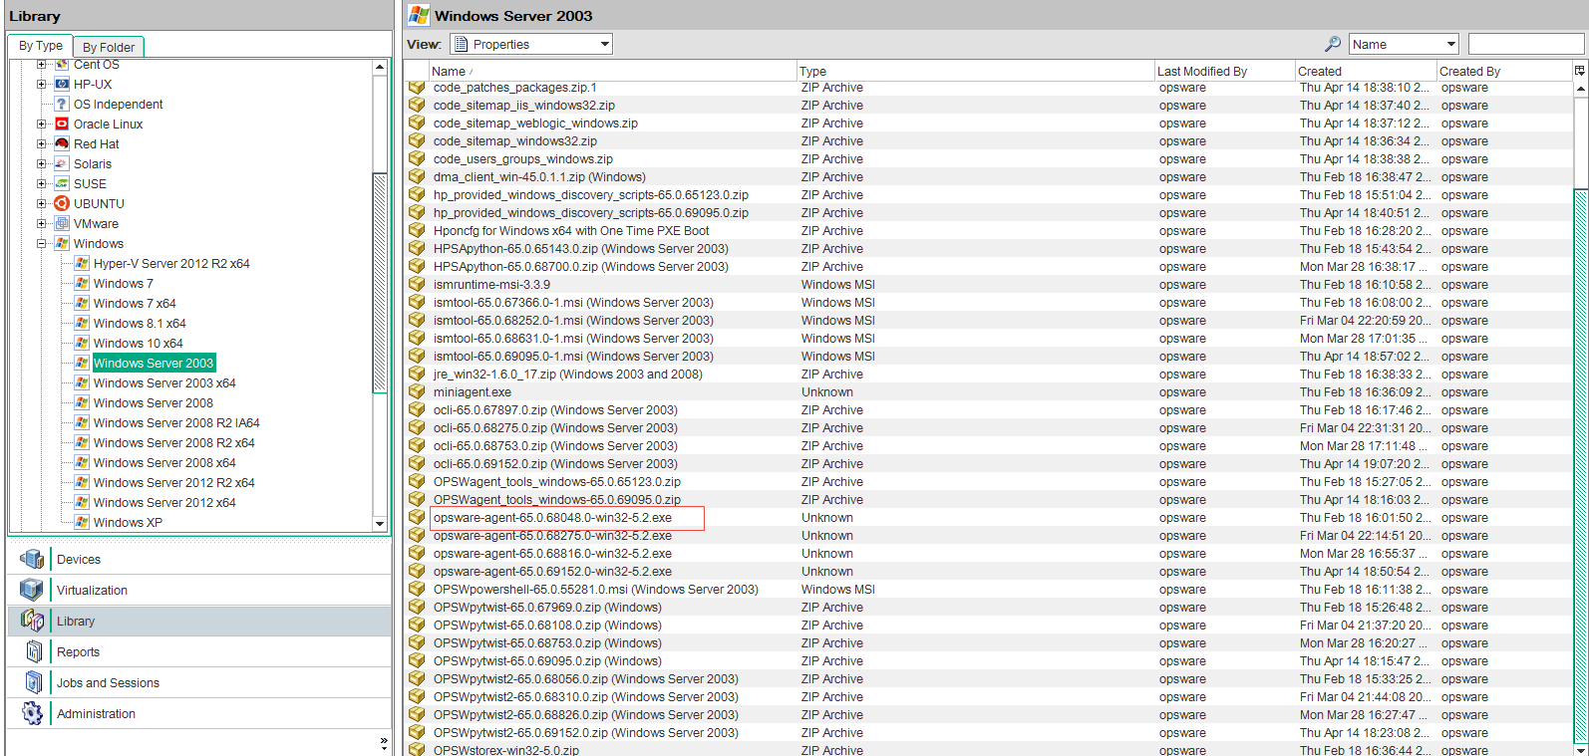Collapse the Windows tree node

(42, 243)
